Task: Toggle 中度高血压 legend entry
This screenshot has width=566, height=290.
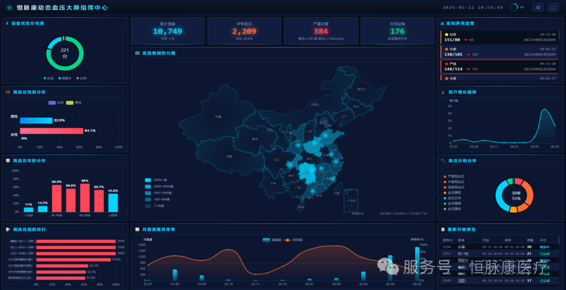Action: coord(454,182)
